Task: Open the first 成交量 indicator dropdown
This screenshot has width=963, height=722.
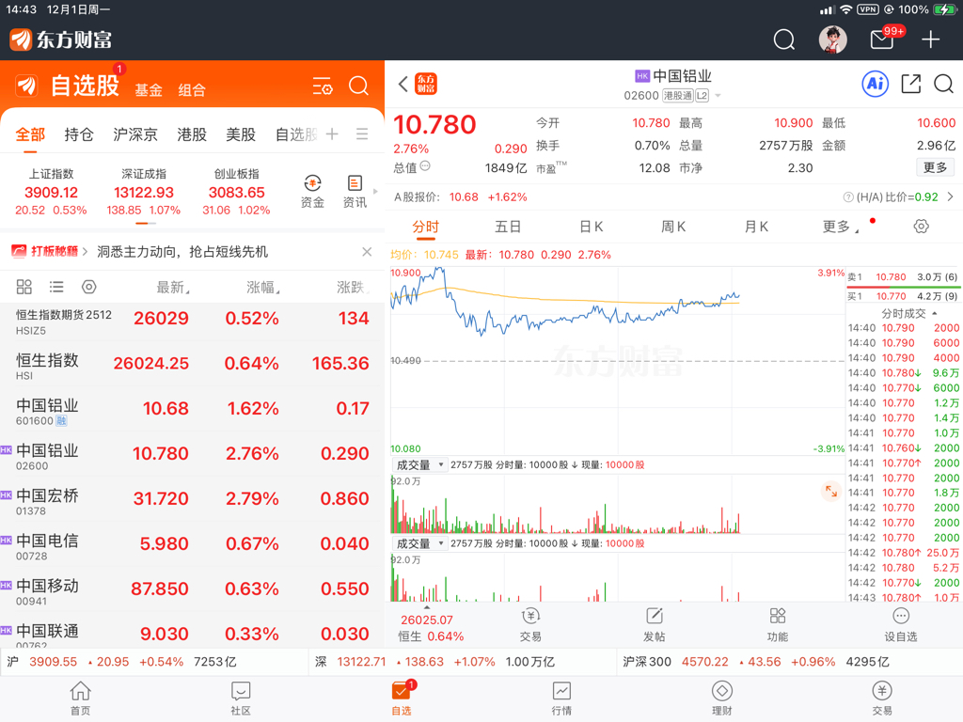Action: pyautogui.click(x=418, y=464)
